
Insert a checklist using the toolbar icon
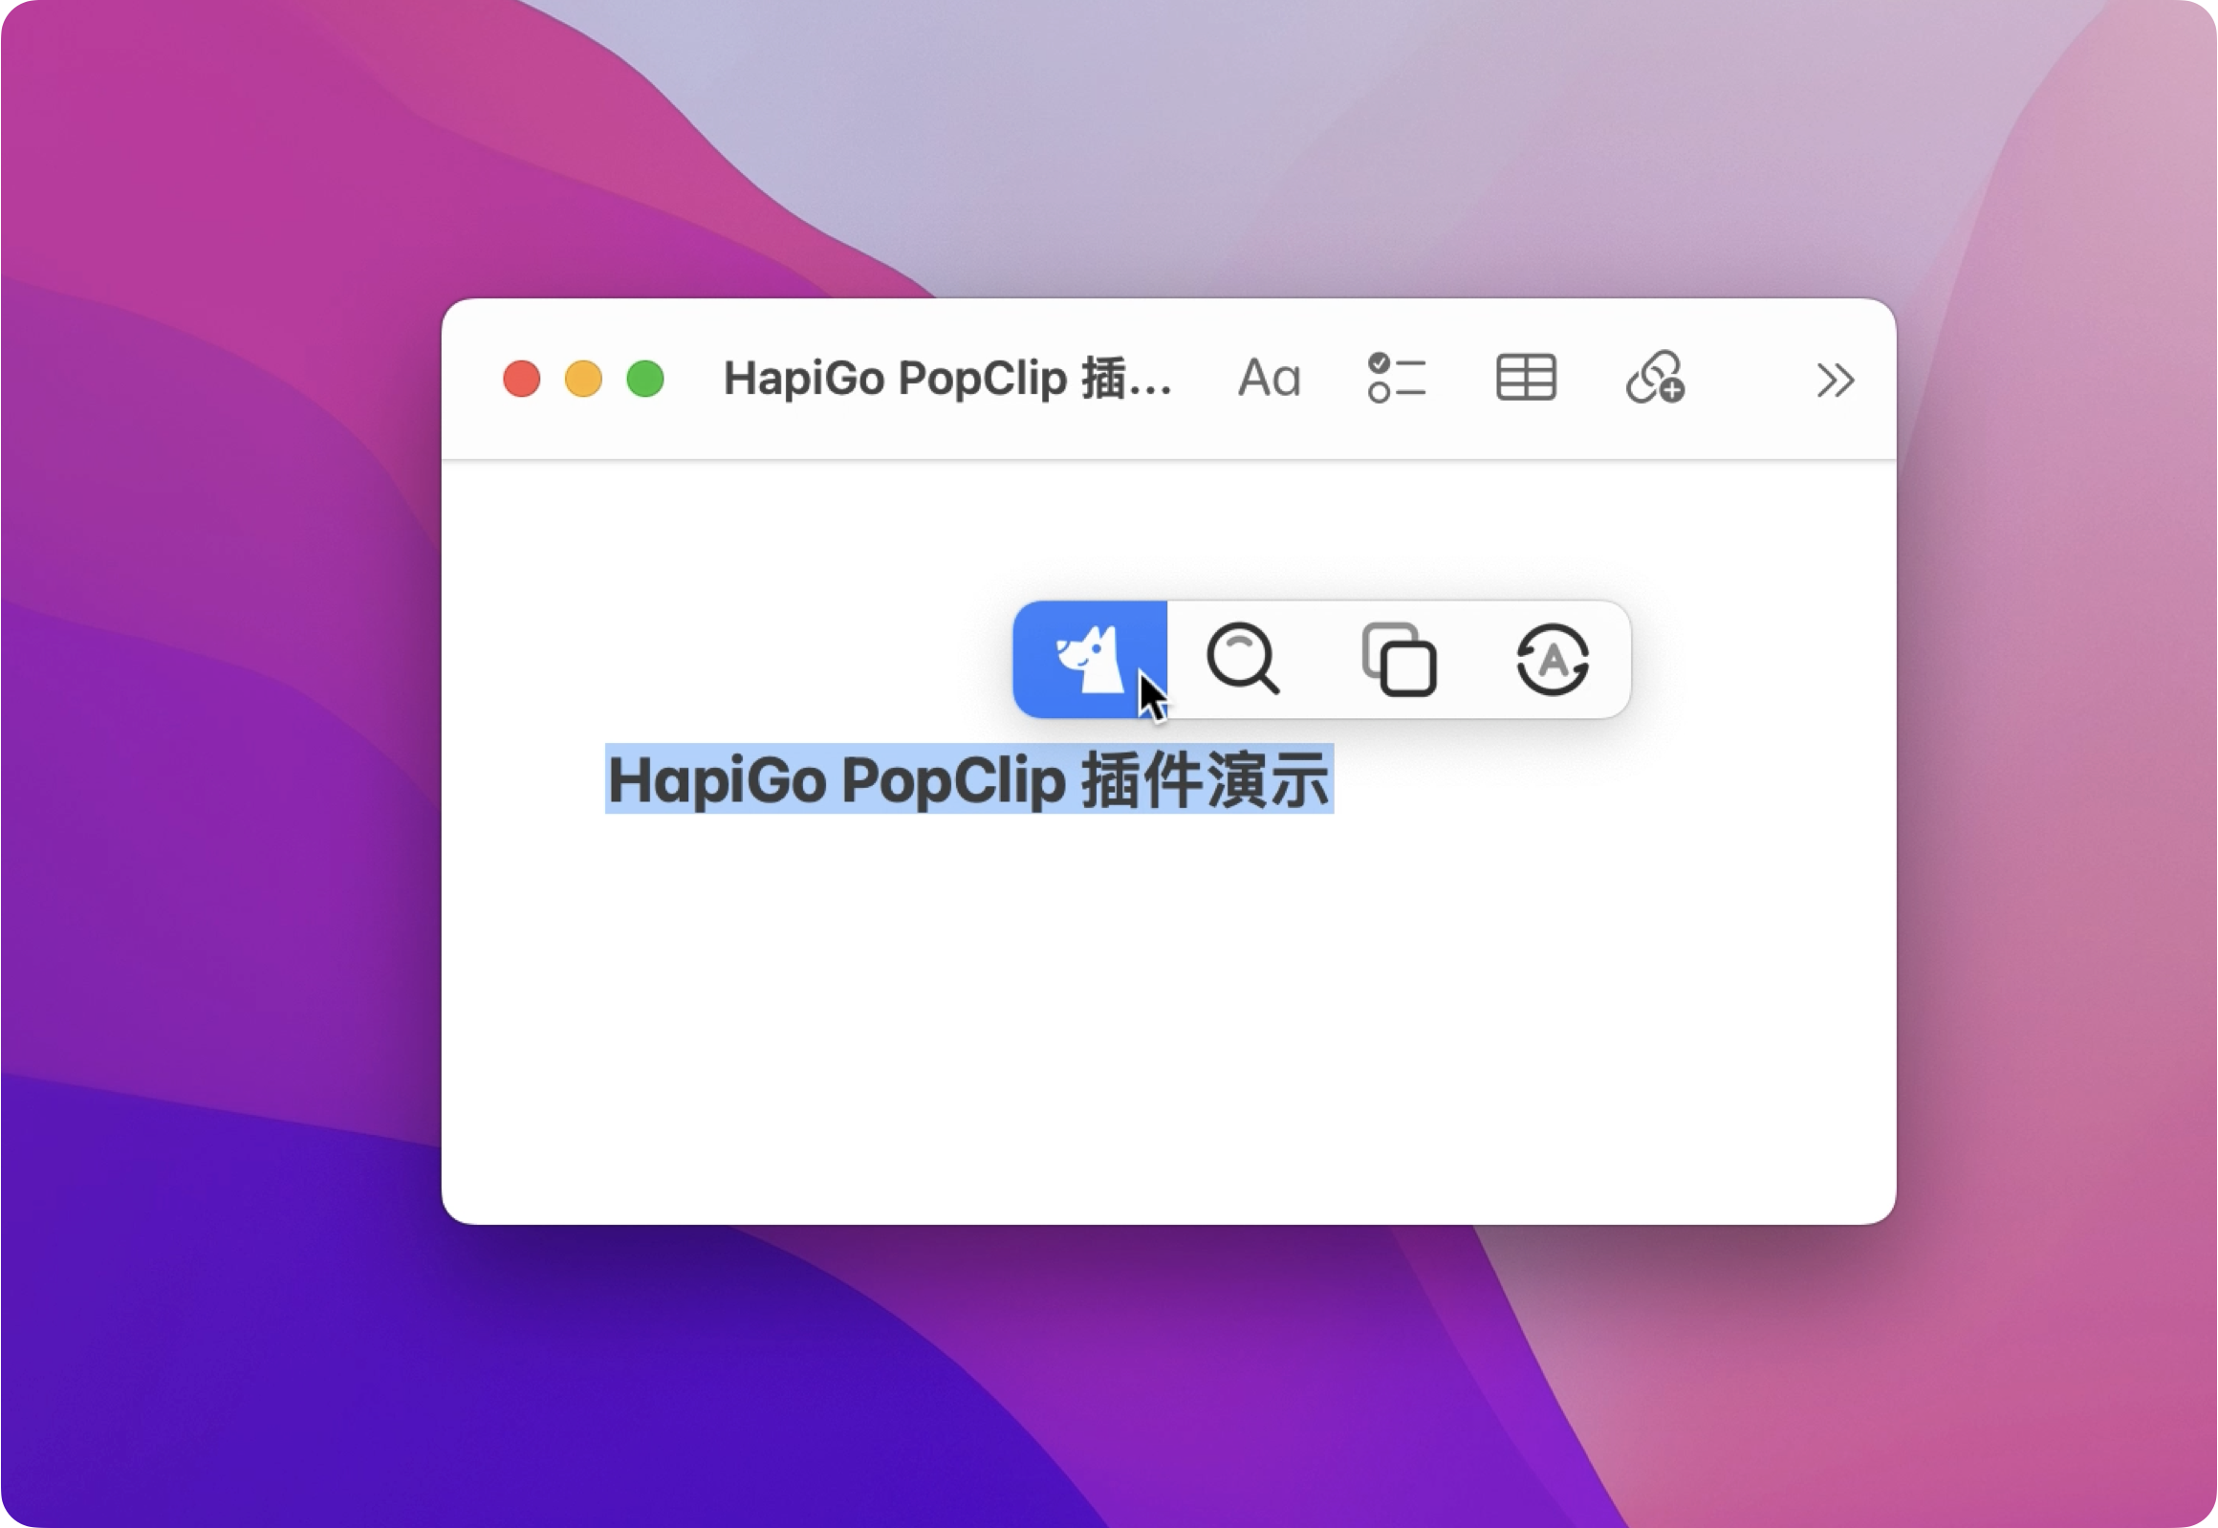point(1397,378)
